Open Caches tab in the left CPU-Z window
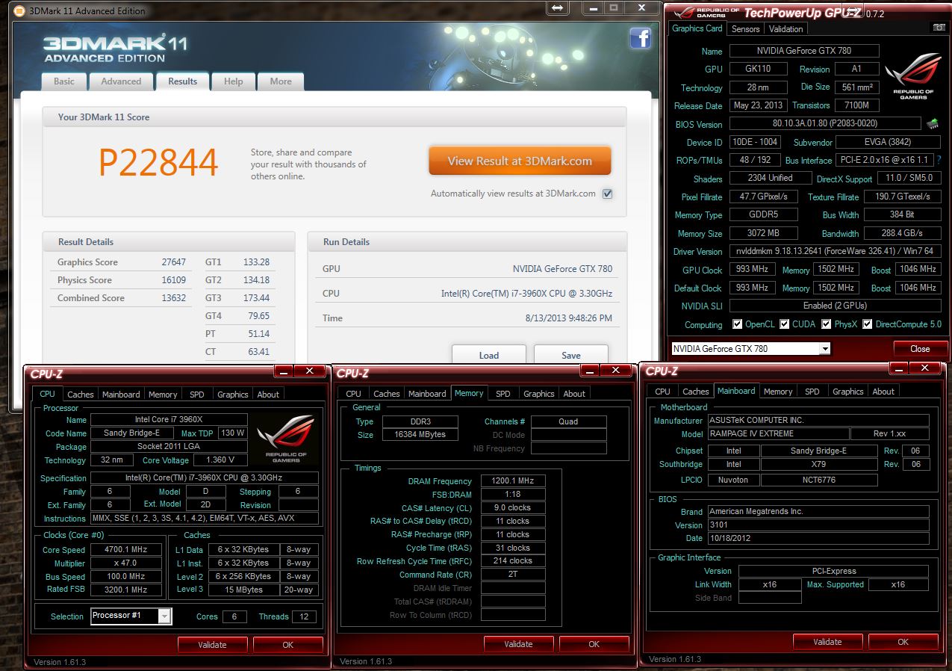 click(x=80, y=395)
